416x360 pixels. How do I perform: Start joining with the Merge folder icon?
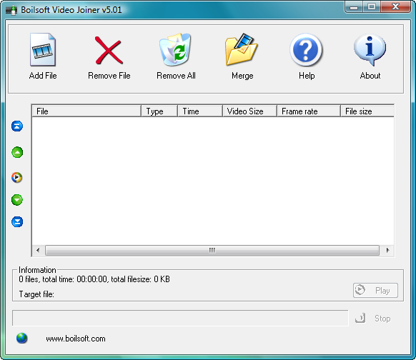click(242, 49)
